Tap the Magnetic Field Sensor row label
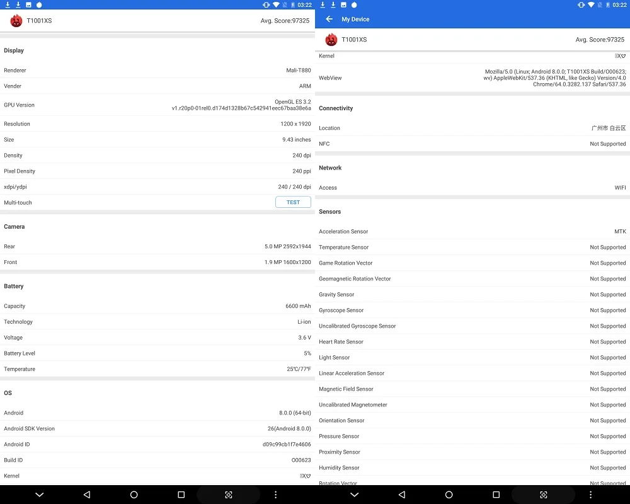630x504 pixels. click(346, 389)
